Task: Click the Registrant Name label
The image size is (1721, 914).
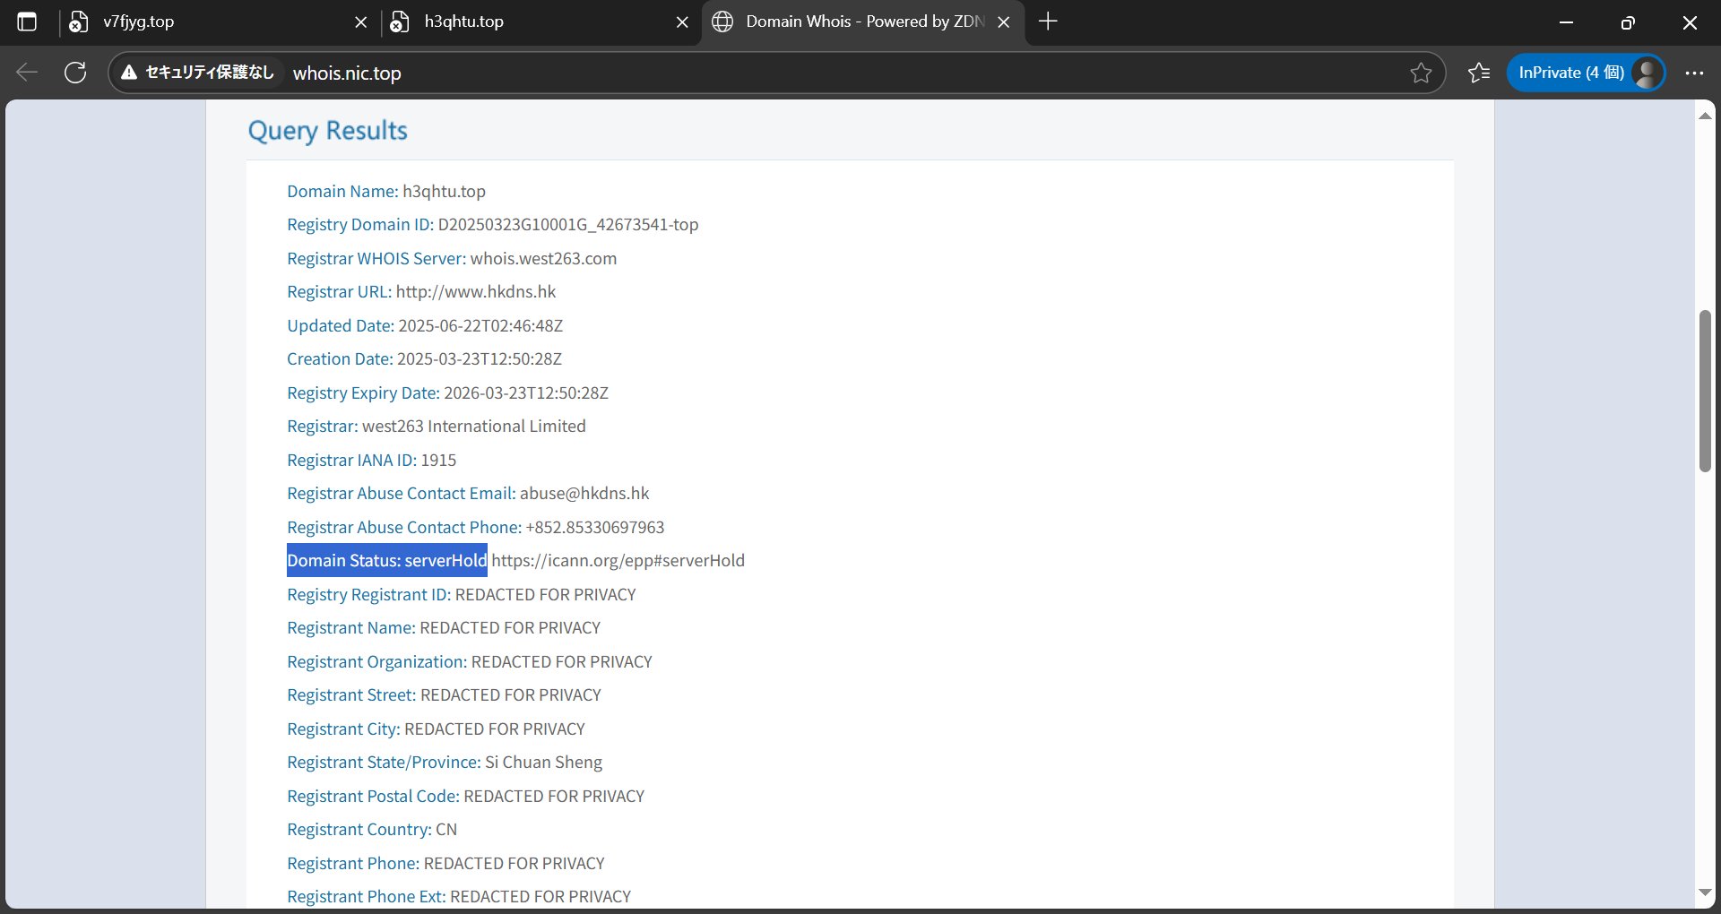Action: (x=351, y=628)
